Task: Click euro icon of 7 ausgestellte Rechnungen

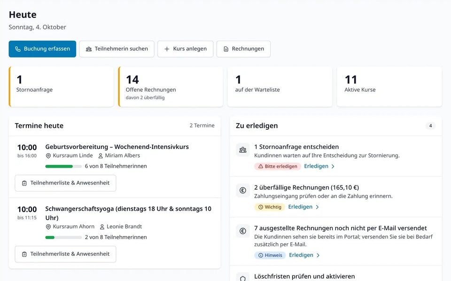Action: (243, 231)
